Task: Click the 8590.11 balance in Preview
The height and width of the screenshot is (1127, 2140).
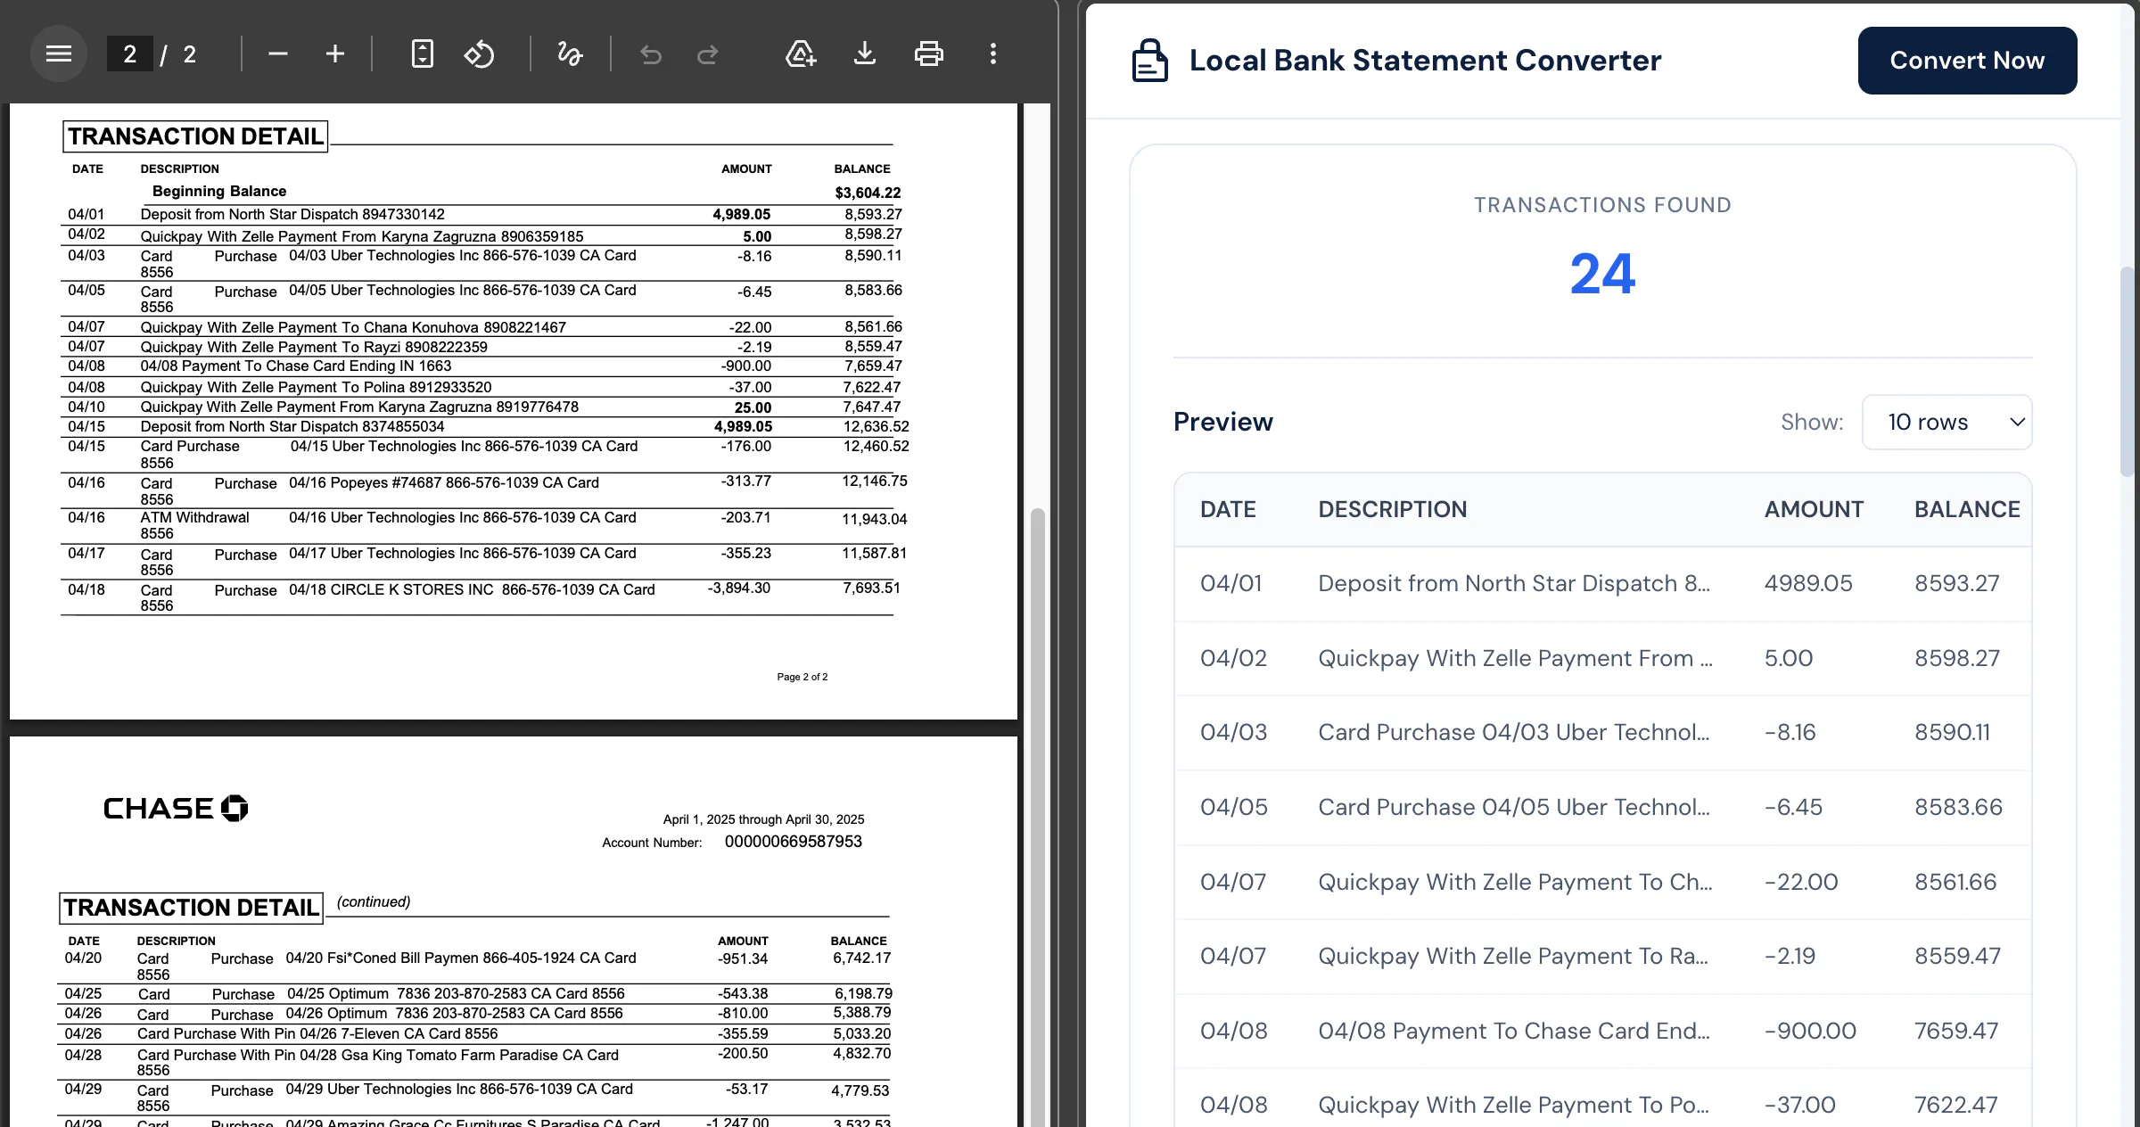Action: click(1952, 732)
